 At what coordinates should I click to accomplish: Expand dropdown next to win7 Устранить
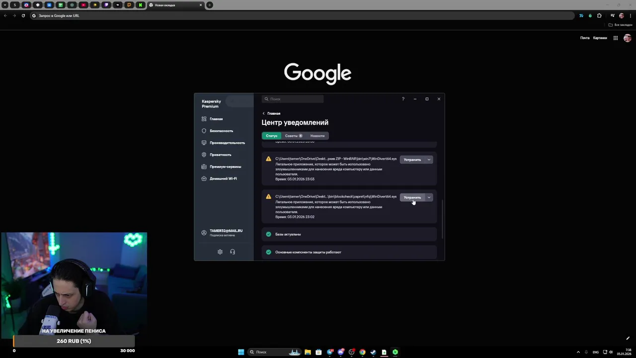point(429,160)
